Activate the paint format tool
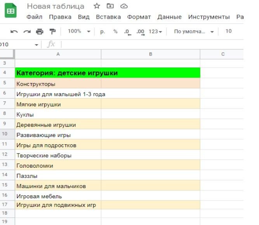 coord(52,31)
